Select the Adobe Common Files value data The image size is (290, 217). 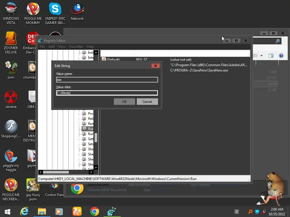tap(209, 65)
